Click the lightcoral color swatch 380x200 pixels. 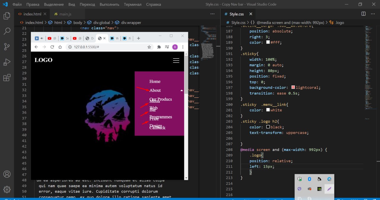point(293,88)
